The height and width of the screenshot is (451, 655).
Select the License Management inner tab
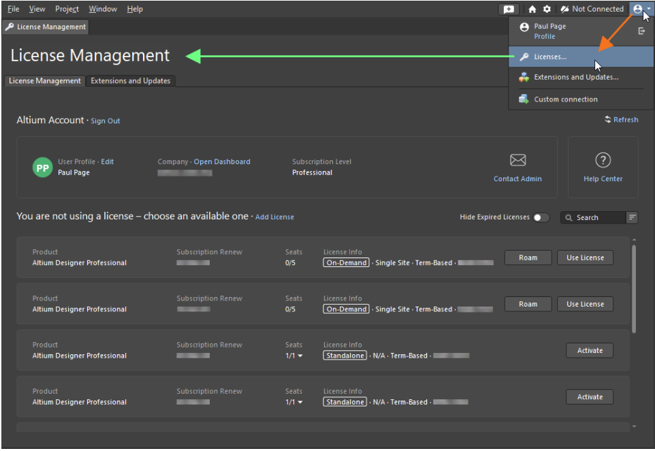point(45,80)
